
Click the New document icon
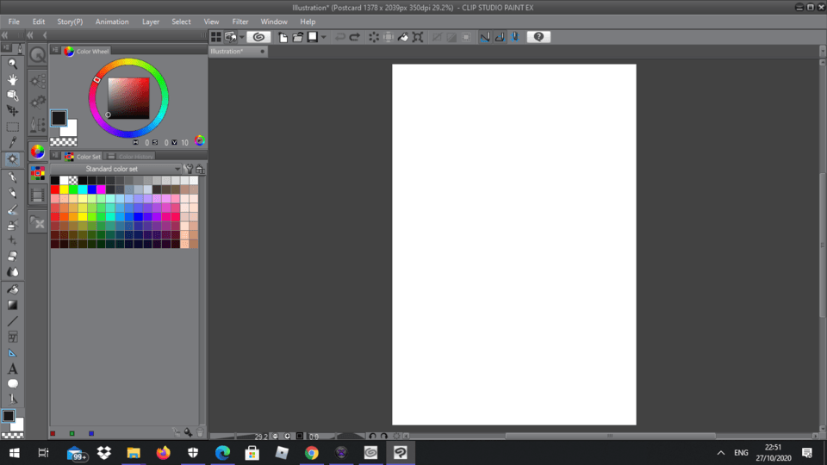tap(283, 37)
